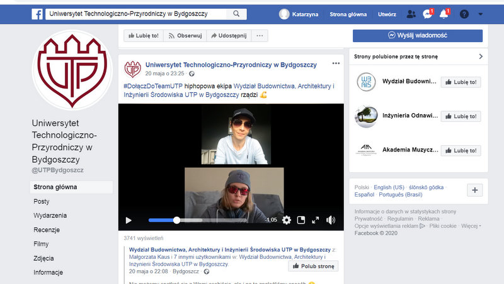This screenshot has width=504, height=284.
Task: Open the notifications bell
Action: (x=444, y=14)
